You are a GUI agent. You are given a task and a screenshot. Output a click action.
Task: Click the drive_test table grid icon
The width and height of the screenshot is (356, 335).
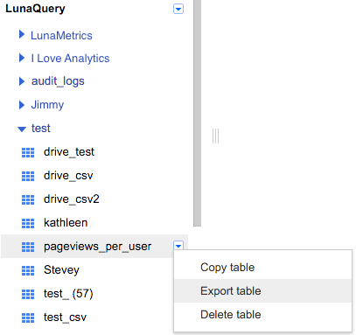pos(28,152)
